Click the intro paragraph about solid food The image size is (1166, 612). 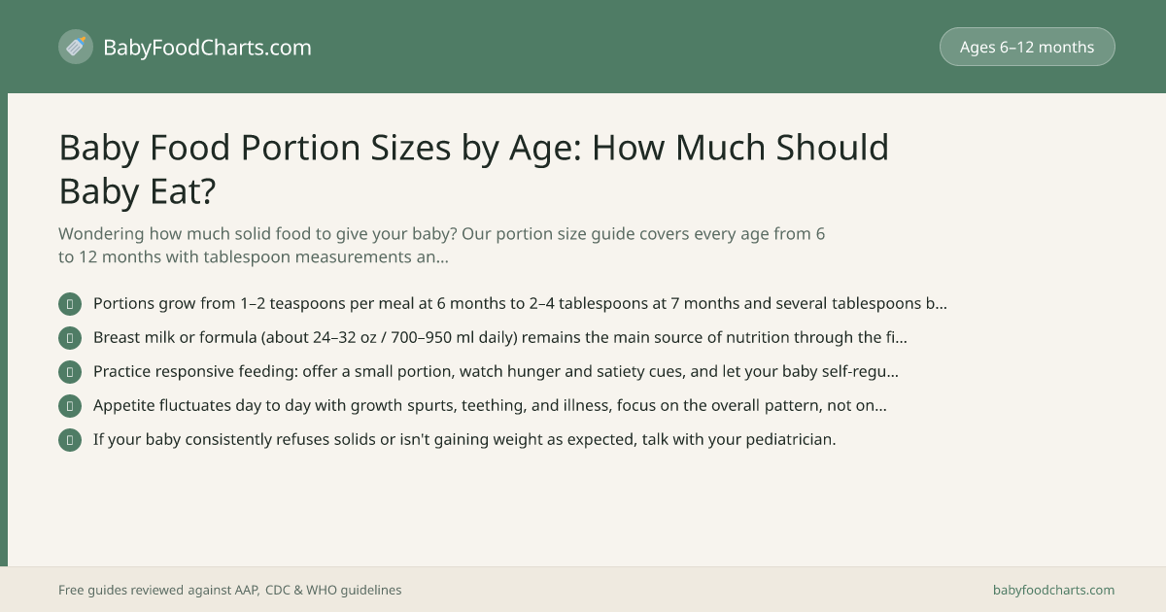click(442, 246)
